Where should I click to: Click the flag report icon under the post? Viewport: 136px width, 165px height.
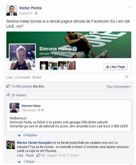click(127, 77)
